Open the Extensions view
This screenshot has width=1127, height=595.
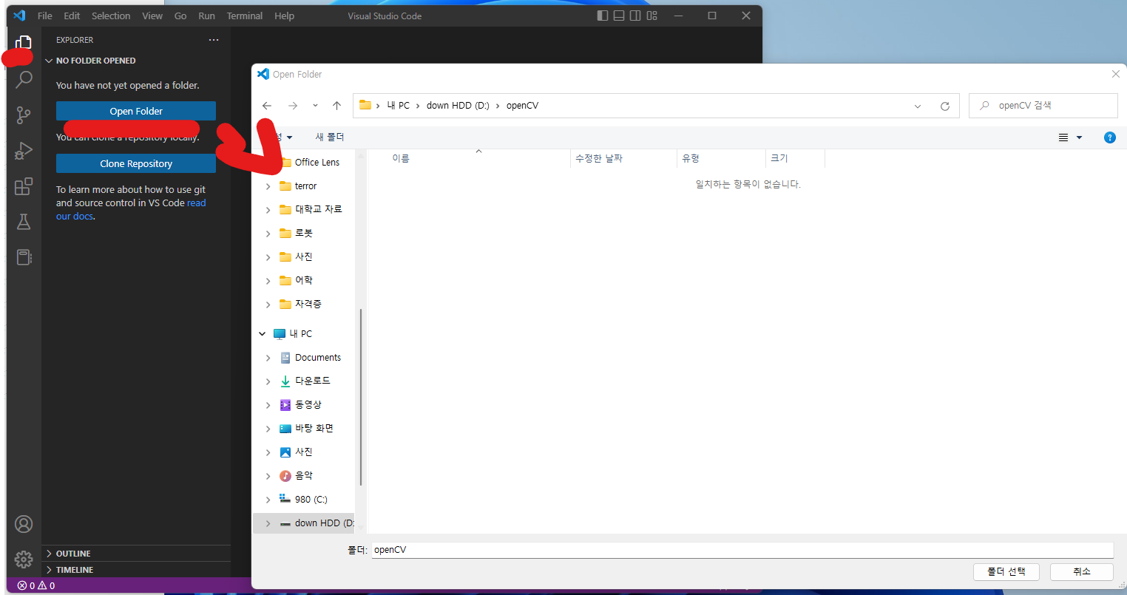24,186
